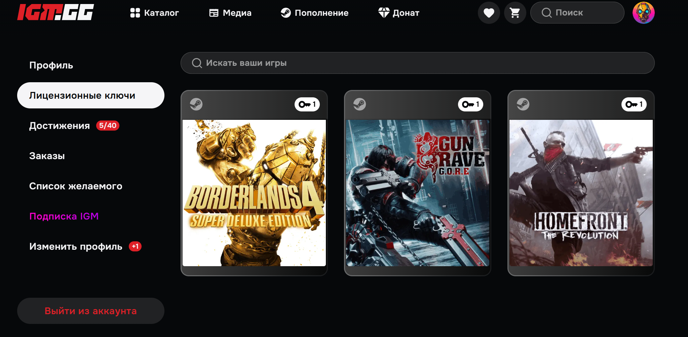This screenshot has width=688, height=337.
Task: Open the user avatar menu
Action: click(x=643, y=13)
